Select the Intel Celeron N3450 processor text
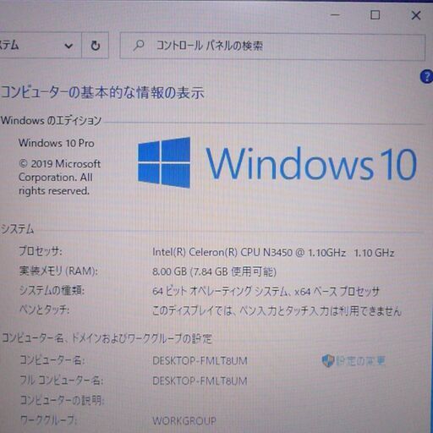This screenshot has height=433, width=433. point(273,252)
